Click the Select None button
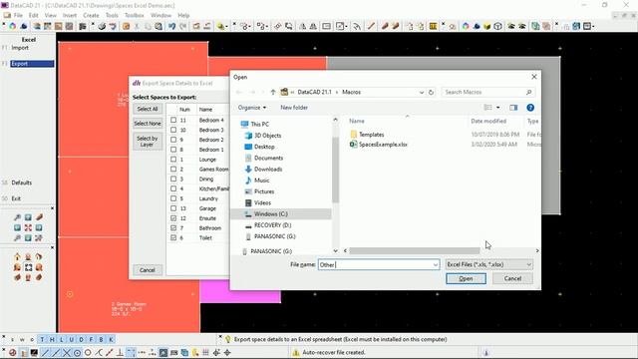The height and width of the screenshot is (359, 638). [148, 124]
